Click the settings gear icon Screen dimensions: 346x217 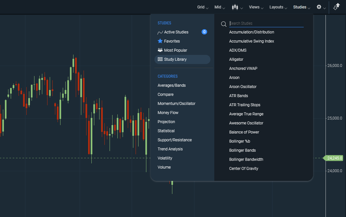coord(319,7)
